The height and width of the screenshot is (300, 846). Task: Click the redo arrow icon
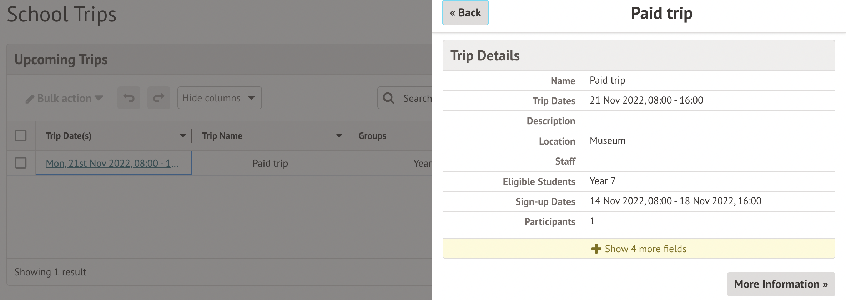click(159, 98)
